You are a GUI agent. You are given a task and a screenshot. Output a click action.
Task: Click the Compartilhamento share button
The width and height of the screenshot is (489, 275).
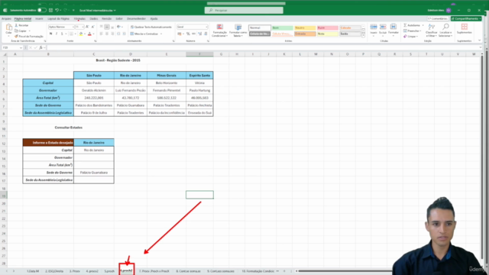point(466,18)
